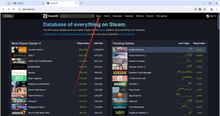The image size is (220, 116).
Task: Open A Little to the Left entry
Action: click(x=137, y=79)
